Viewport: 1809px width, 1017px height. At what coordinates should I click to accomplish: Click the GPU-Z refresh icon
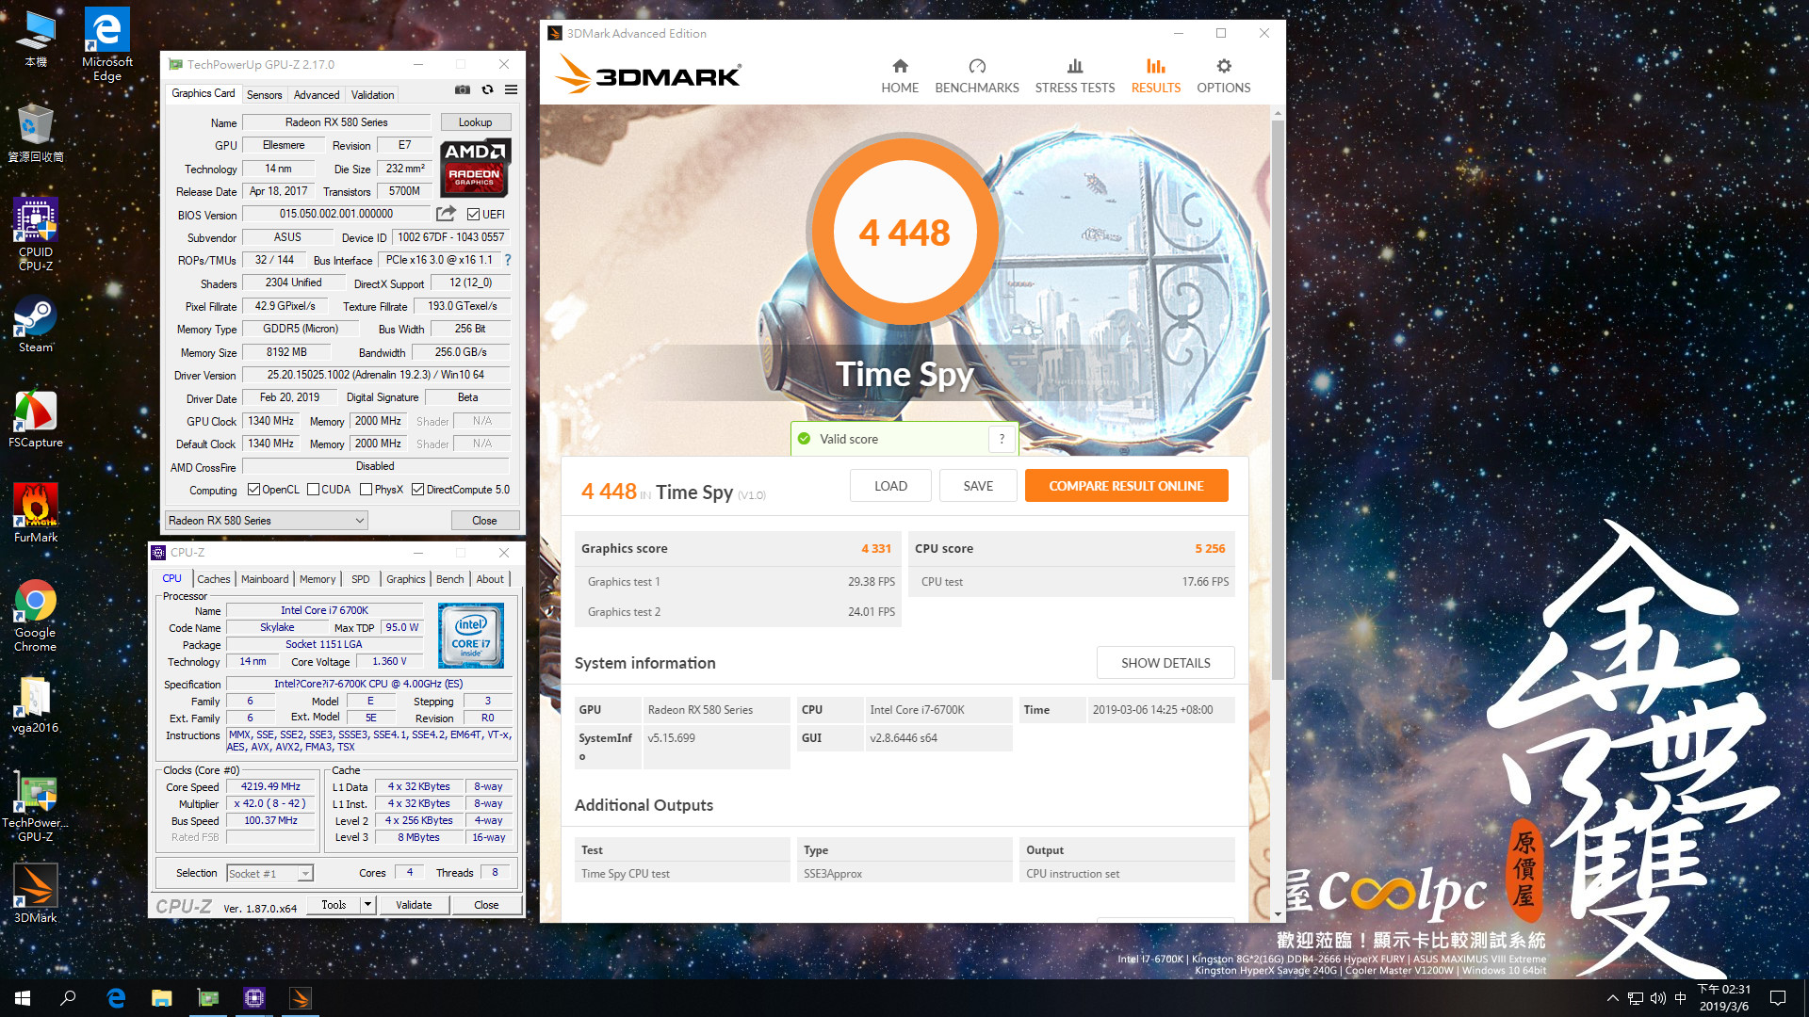(x=487, y=90)
